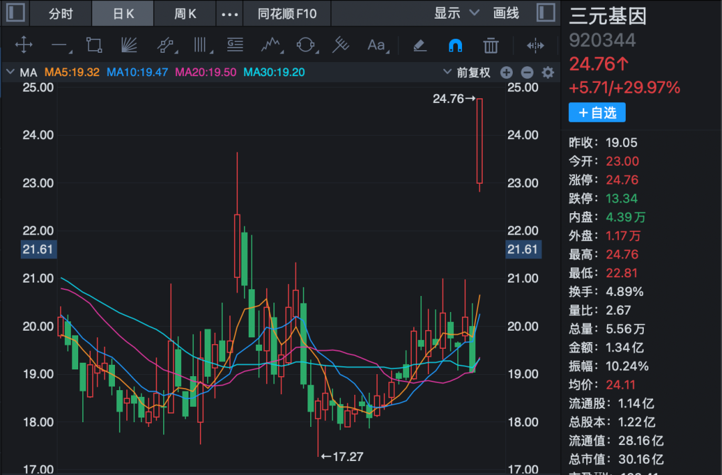Click the 总股本 1.22亿 value
Viewport: 722px width, 475px height.
[x=636, y=422]
